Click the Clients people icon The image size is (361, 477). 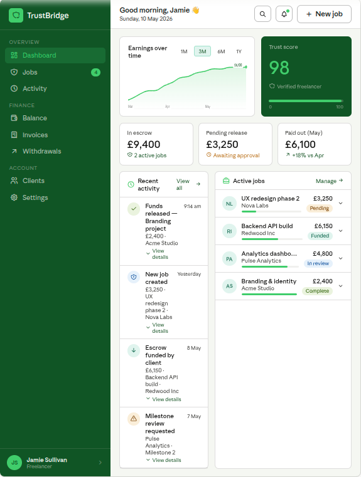(14, 181)
